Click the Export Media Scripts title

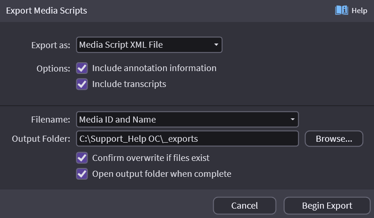[x=46, y=10]
